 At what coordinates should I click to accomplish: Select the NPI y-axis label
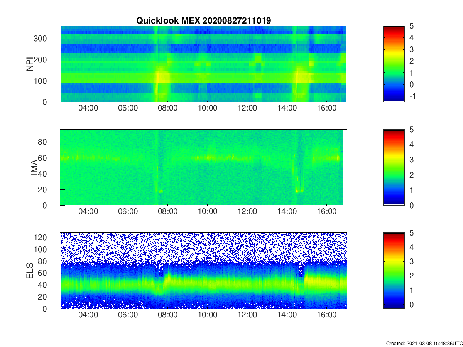coord(29,64)
